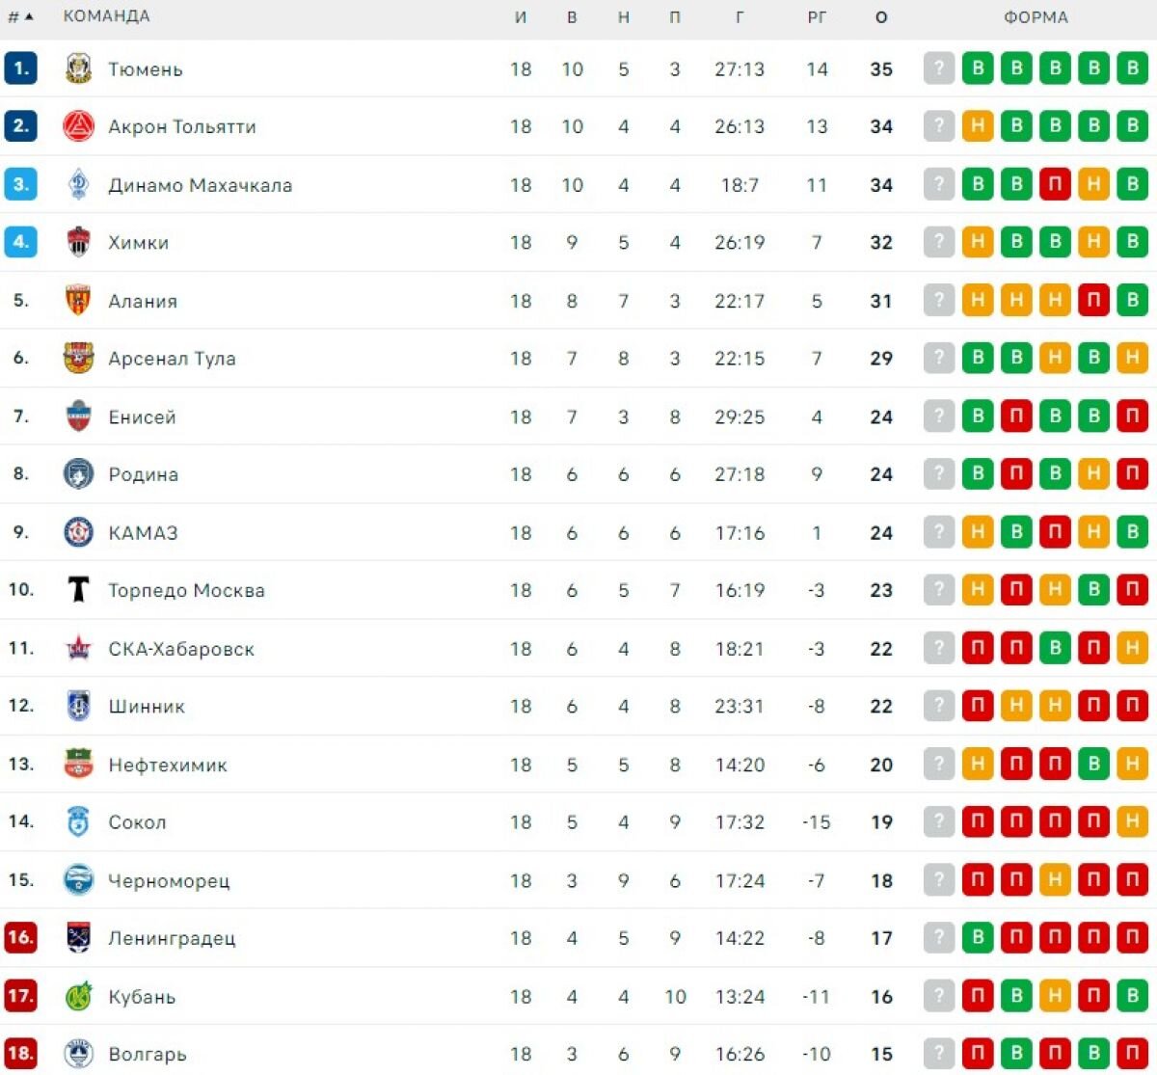
Task: Click the Химки team crest
Action: click(78, 242)
